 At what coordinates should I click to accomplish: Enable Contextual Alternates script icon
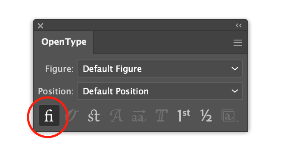tap(72, 116)
